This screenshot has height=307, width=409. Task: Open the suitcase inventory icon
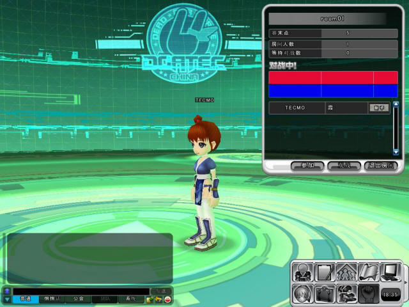click(x=325, y=294)
